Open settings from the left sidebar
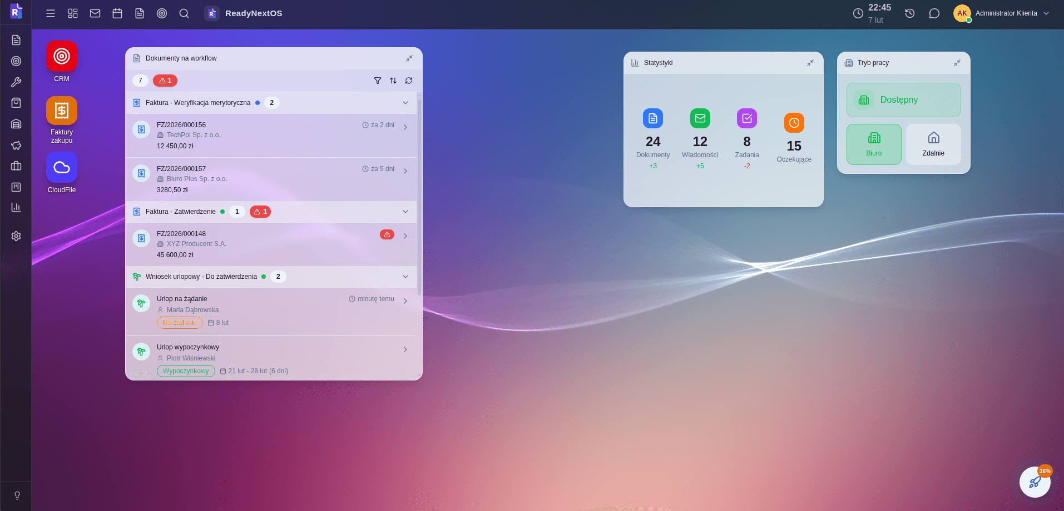Image resolution: width=1064 pixels, height=511 pixels. click(x=16, y=236)
